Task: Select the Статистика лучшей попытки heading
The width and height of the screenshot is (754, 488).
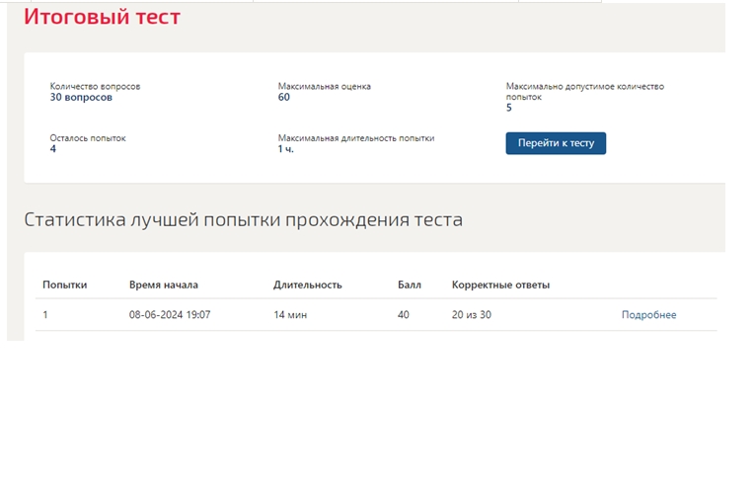Action: pyautogui.click(x=244, y=220)
